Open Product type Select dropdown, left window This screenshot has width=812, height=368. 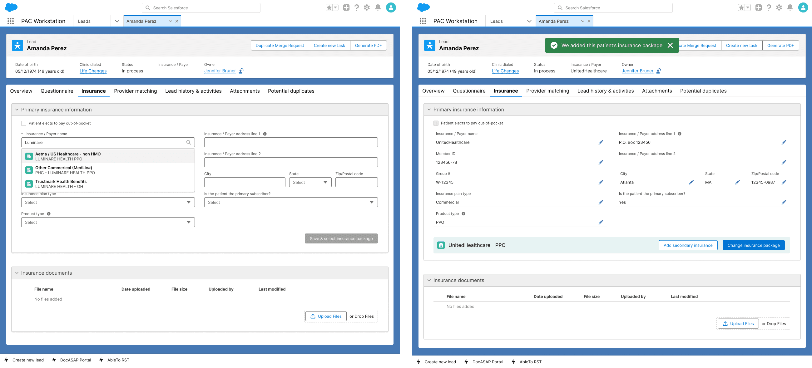point(108,223)
